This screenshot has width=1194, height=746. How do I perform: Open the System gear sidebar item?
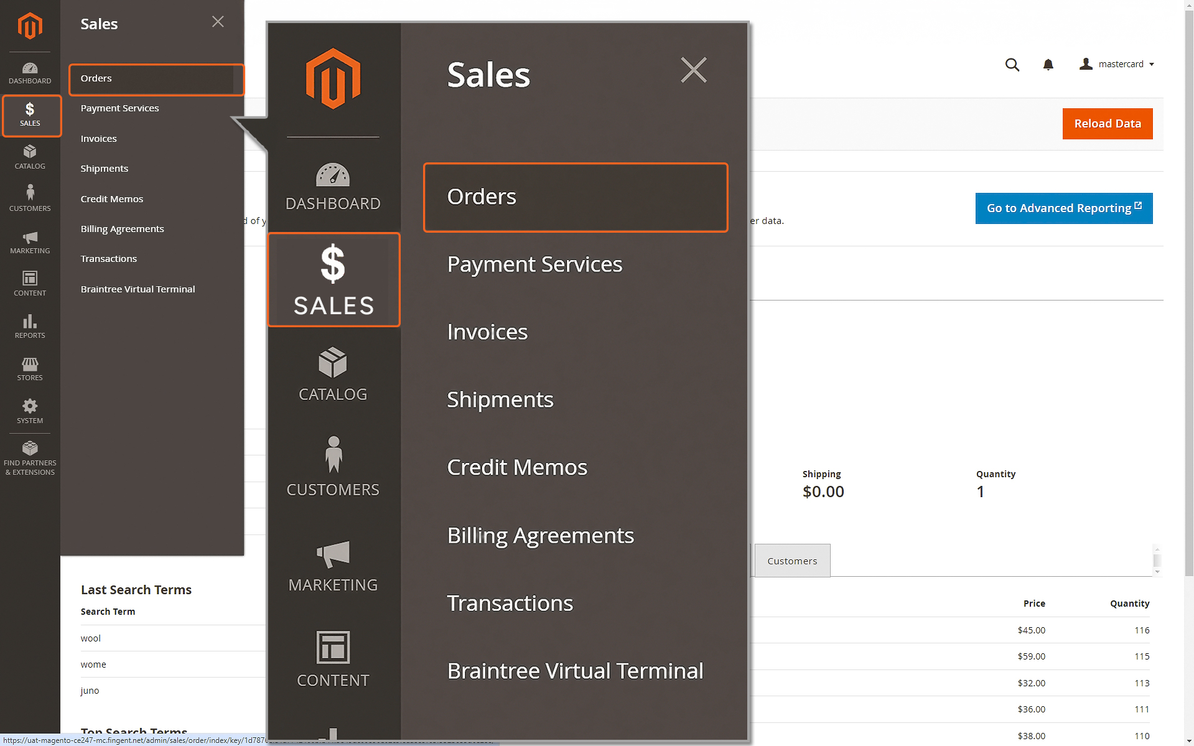pos(30,412)
